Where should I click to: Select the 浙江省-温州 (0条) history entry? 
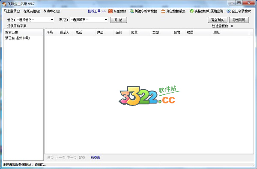(x=18, y=38)
